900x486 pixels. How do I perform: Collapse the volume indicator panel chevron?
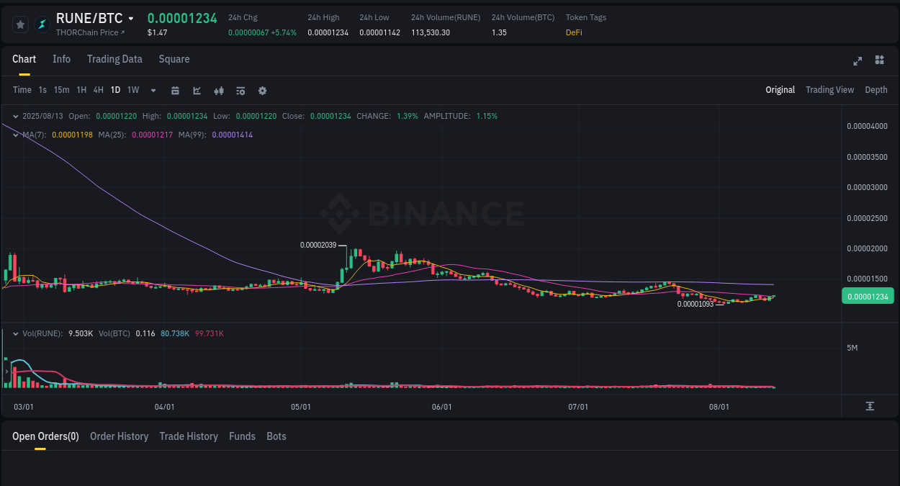15,333
